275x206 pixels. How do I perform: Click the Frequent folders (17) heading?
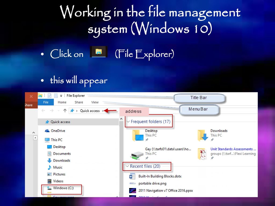pyautogui.click(x=150, y=122)
